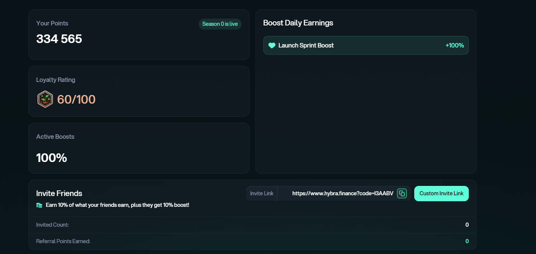
Task: Click the Invite Link label
Action: click(x=261, y=193)
